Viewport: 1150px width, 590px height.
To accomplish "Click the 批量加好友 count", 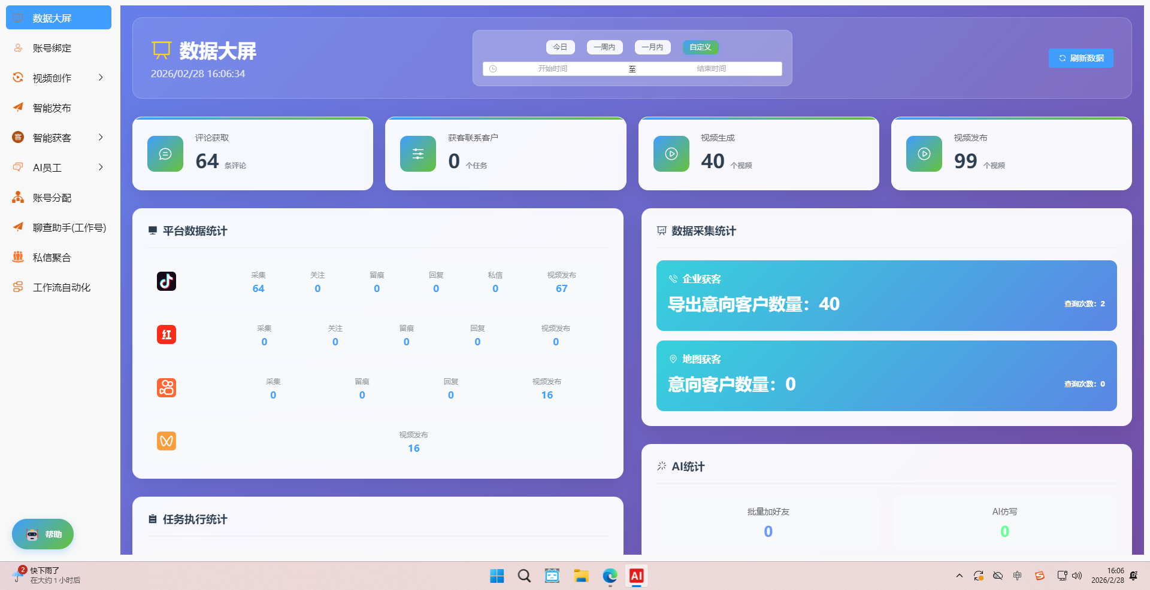I will click(768, 531).
